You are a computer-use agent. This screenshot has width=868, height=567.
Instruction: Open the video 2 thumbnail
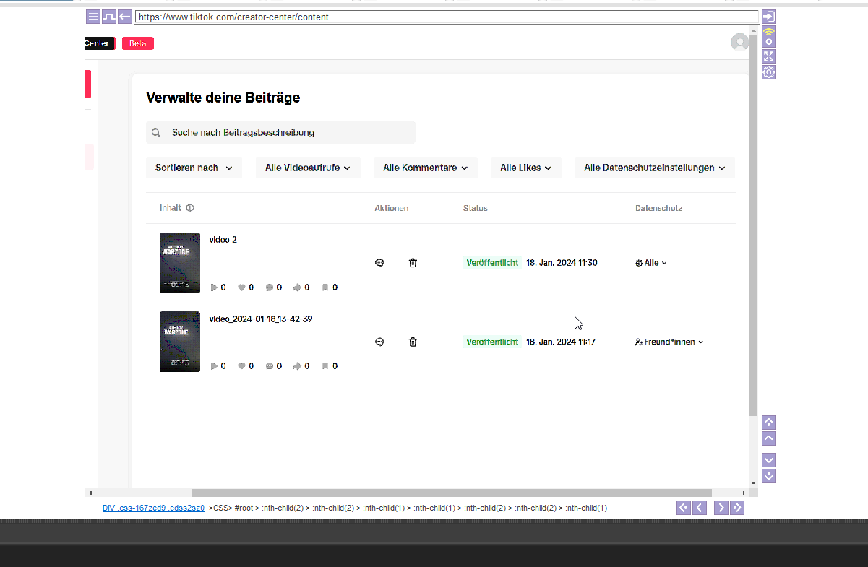(x=180, y=263)
